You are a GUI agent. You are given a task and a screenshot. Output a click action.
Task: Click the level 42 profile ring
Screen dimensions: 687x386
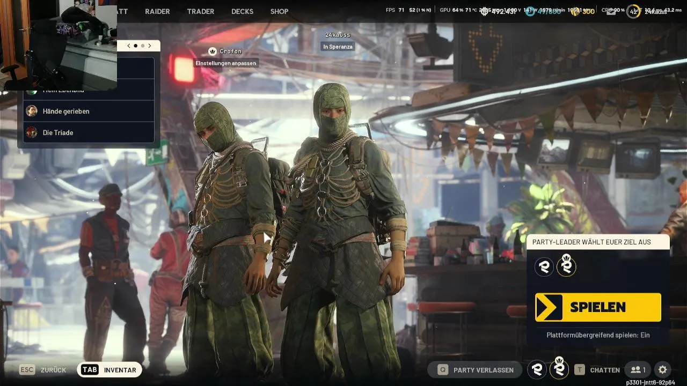click(634, 11)
